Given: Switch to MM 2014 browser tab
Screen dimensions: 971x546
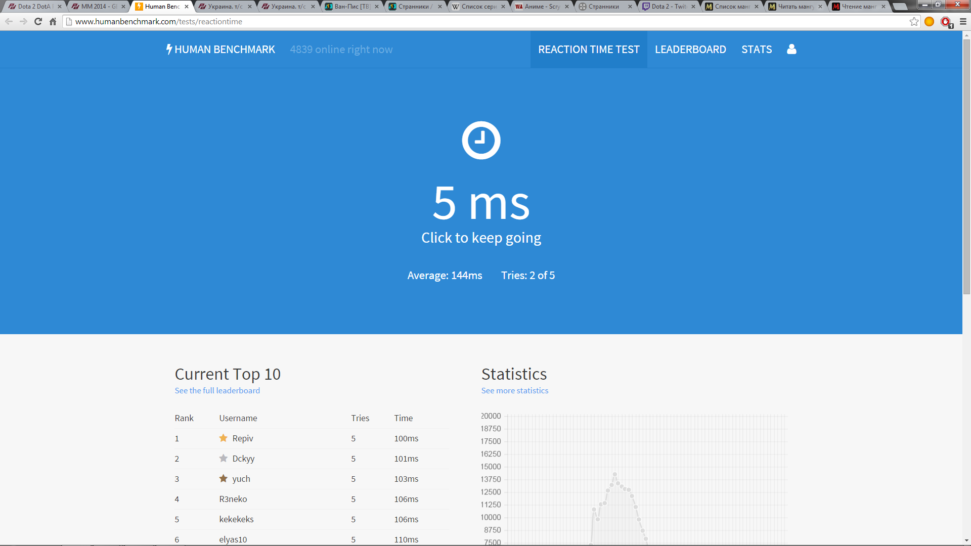Looking at the screenshot, I should point(98,7).
